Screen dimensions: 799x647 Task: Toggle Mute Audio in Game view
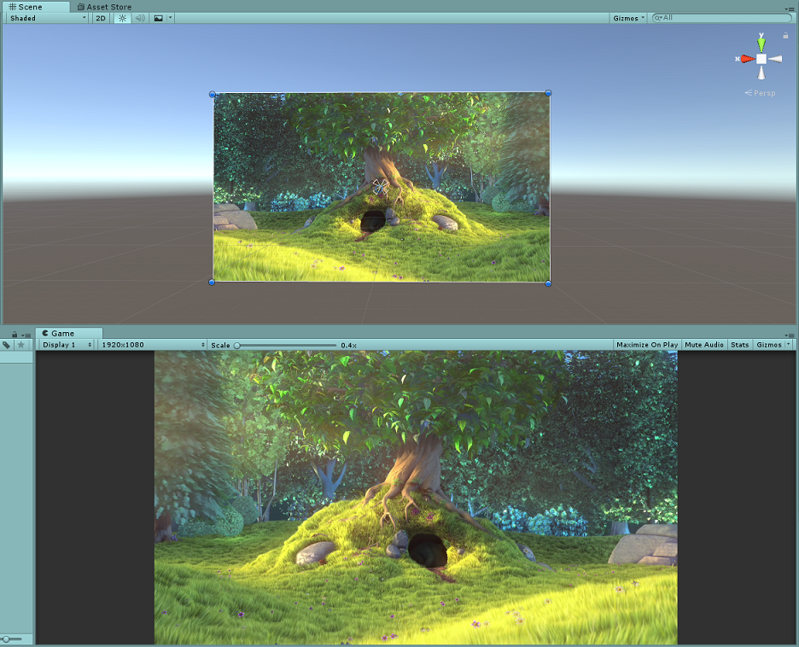click(704, 345)
